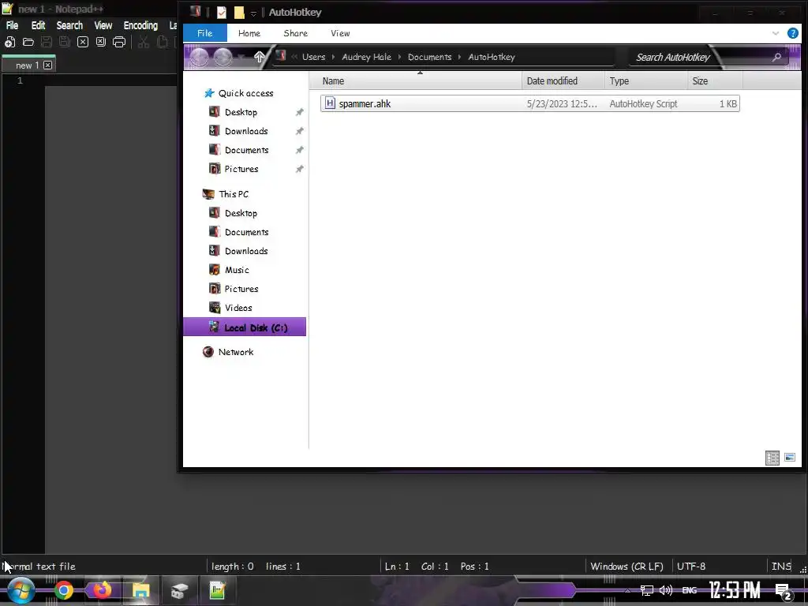Click Notepad++ Cut scissors icon
The image size is (808, 606).
144,43
